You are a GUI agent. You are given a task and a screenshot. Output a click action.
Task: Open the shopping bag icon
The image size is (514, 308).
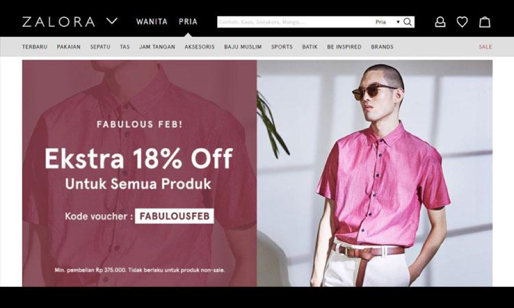click(485, 22)
